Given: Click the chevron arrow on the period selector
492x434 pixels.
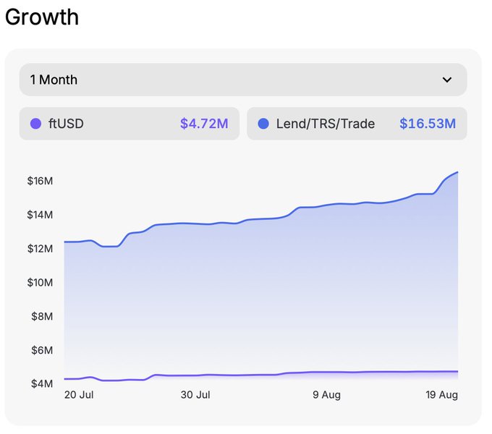Looking at the screenshot, I should point(447,80).
